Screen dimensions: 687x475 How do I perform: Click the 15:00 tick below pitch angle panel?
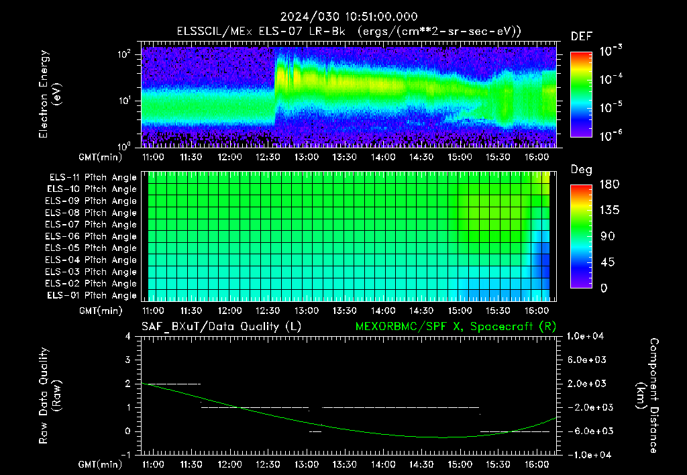[x=460, y=311]
